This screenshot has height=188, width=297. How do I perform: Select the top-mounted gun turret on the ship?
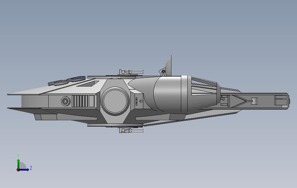[131, 72]
